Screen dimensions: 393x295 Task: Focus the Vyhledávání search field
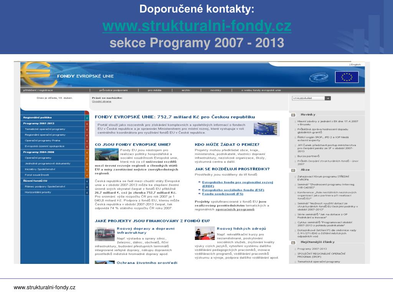308,98
